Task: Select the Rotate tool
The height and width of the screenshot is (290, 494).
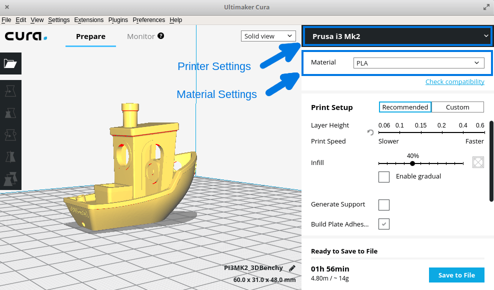Action: (x=10, y=134)
